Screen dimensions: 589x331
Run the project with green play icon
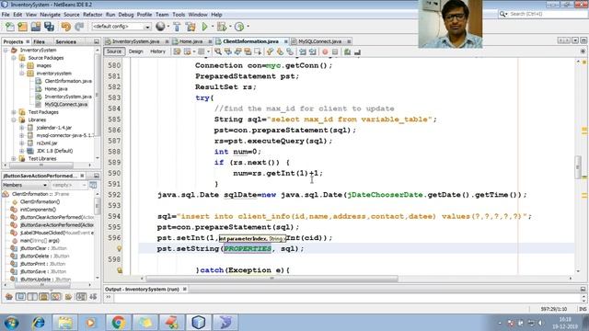204,27
